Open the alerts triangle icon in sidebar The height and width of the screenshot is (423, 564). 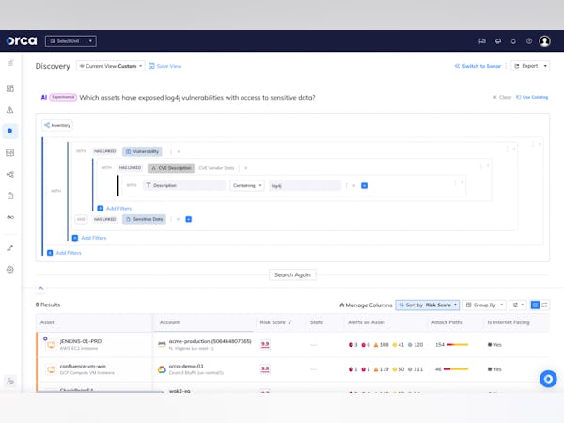10,110
